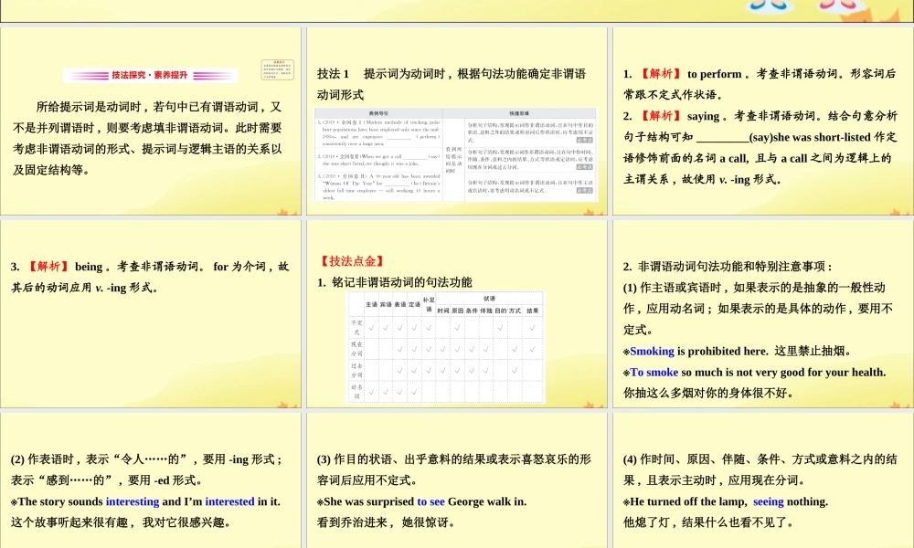Click the non-finite verb syntax function table
Screen dimensions: 914x548
point(446,348)
